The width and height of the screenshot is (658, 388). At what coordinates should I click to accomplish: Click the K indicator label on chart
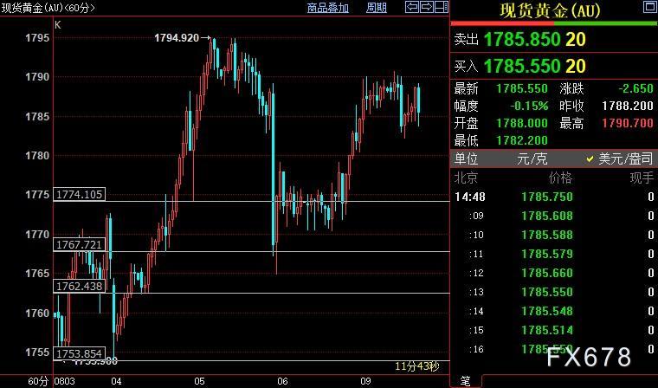click(58, 25)
